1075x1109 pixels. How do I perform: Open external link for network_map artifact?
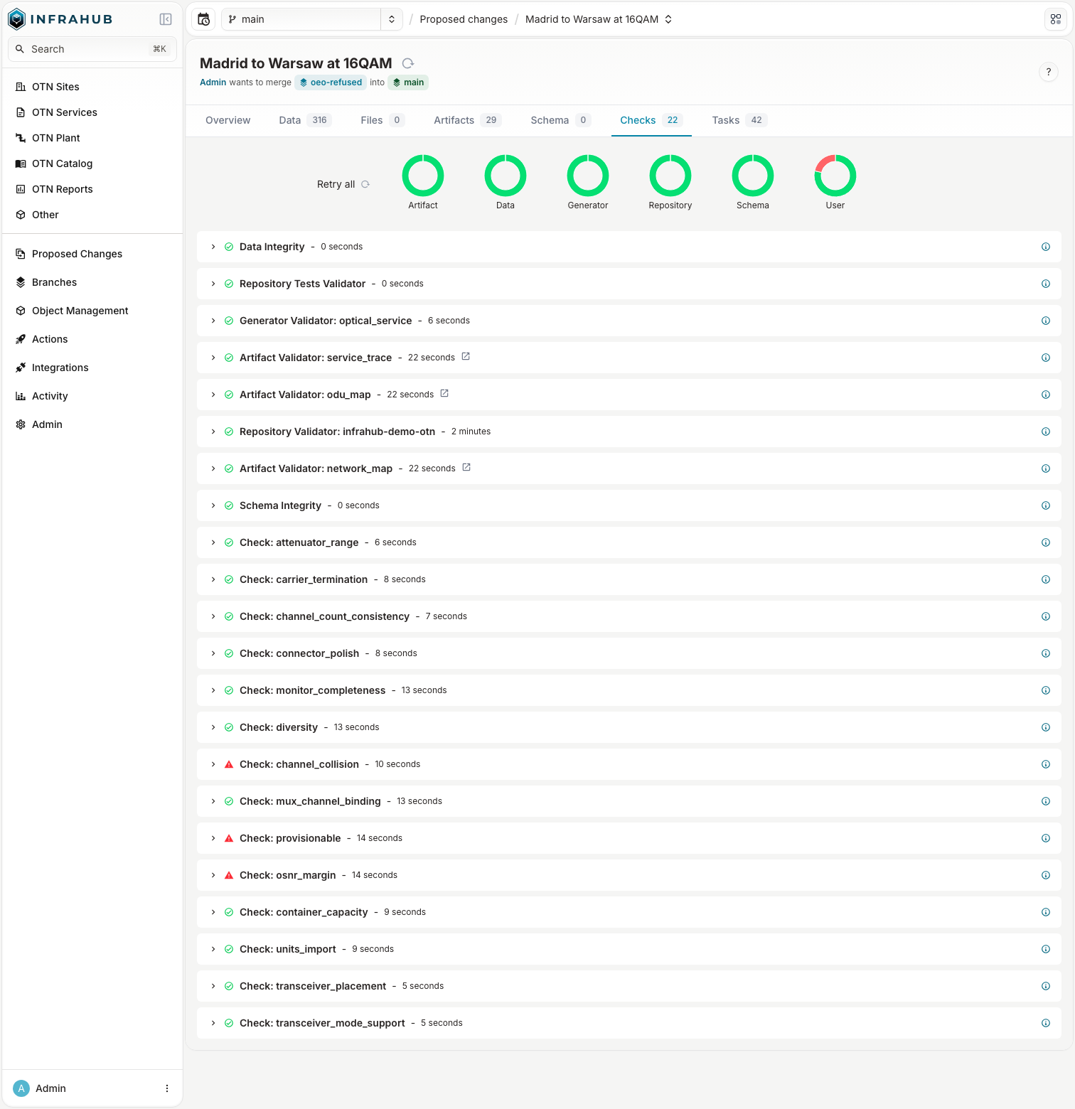[466, 468]
